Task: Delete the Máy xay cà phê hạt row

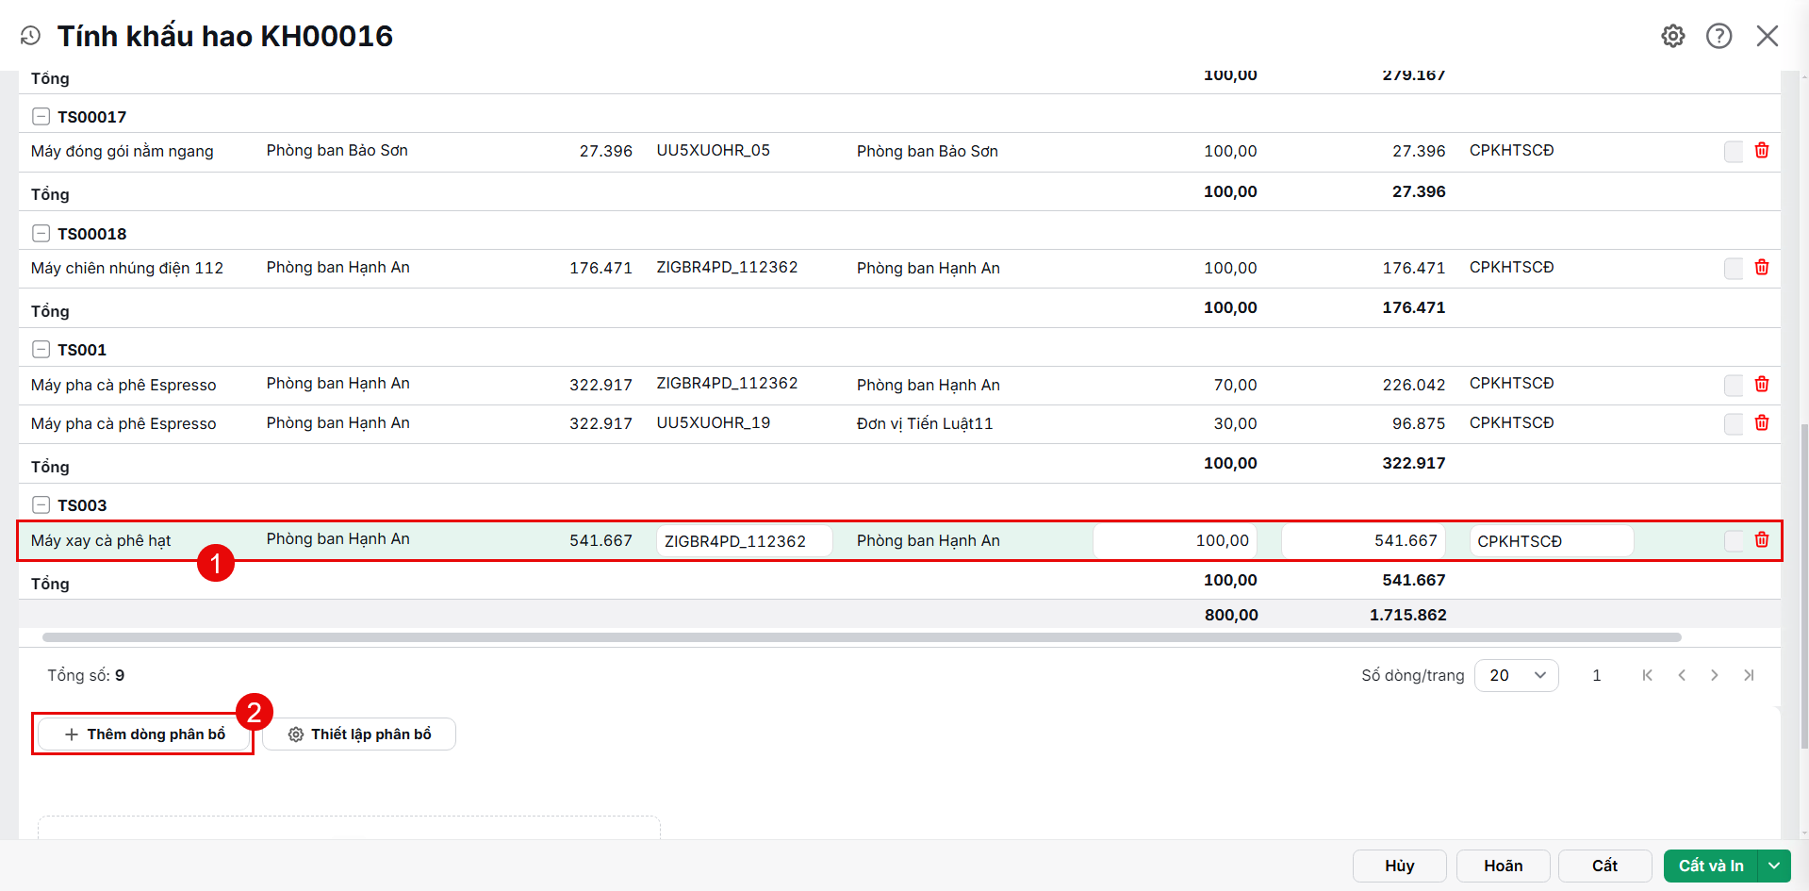Action: click(1762, 540)
